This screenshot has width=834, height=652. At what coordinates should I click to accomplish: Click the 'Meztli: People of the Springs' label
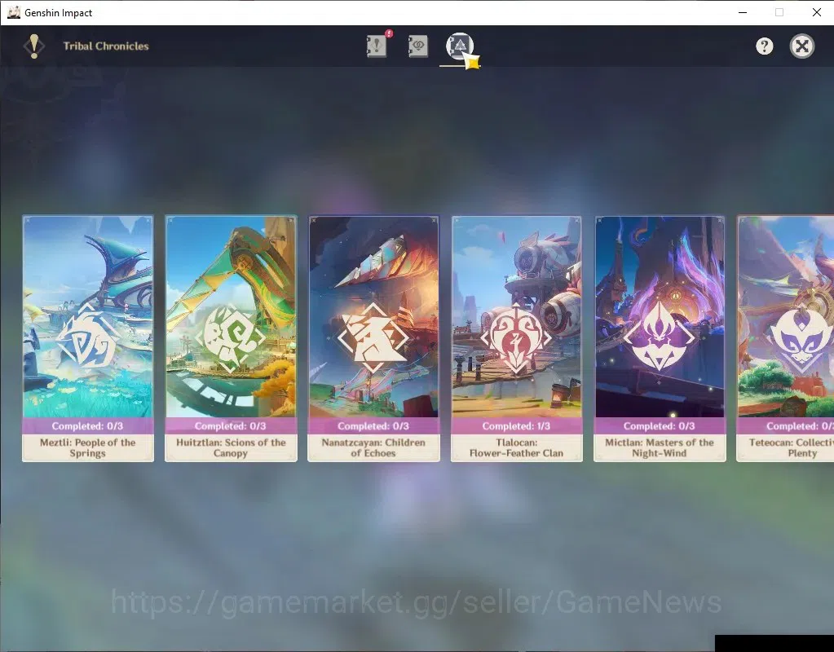click(88, 447)
